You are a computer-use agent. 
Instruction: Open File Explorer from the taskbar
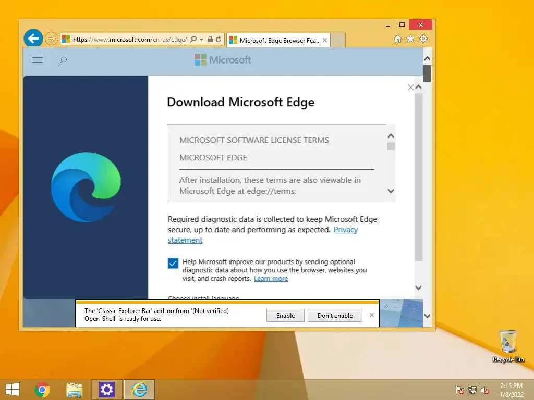74,390
